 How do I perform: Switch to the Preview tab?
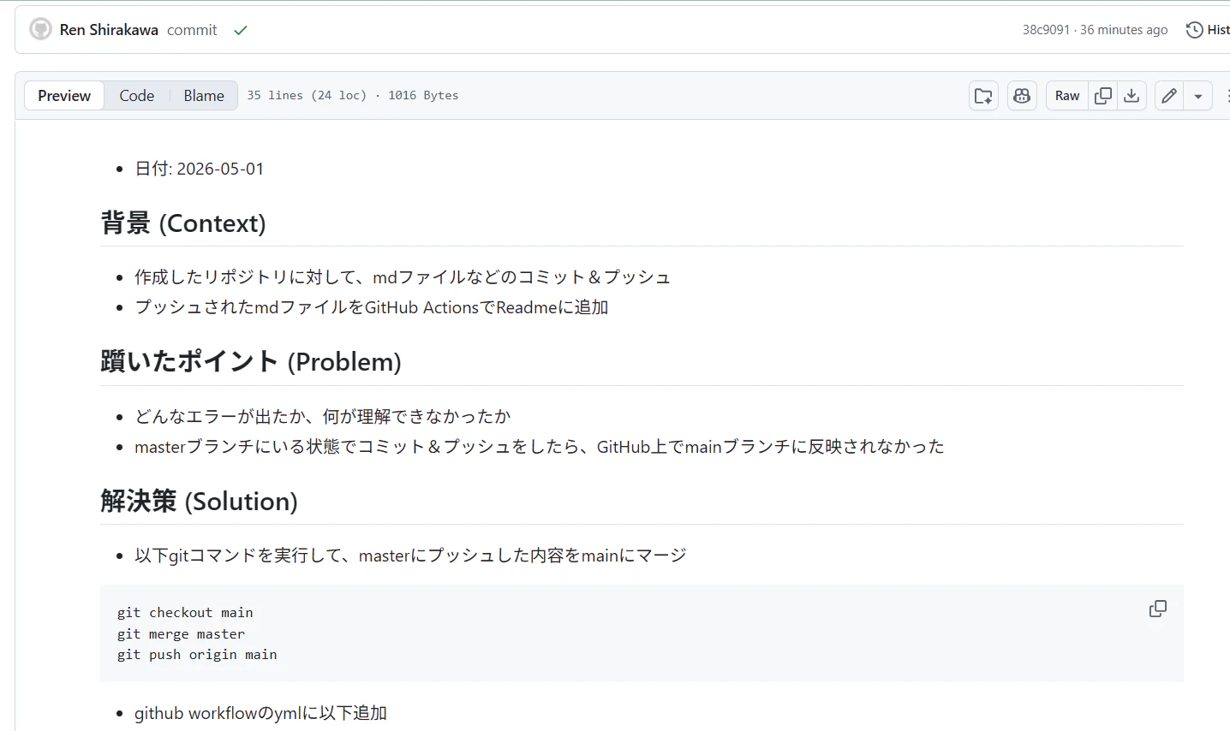[64, 96]
